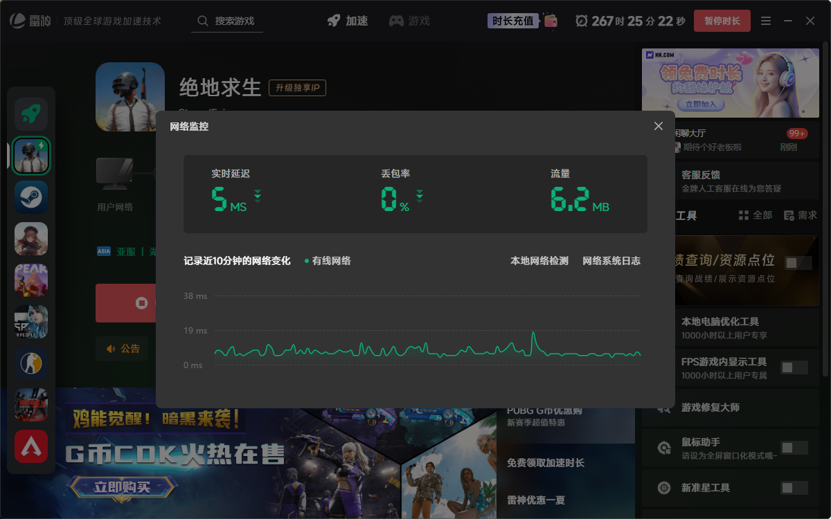
Task: Expand the 实时延迟 dropdown arrow
Action: 257,197
